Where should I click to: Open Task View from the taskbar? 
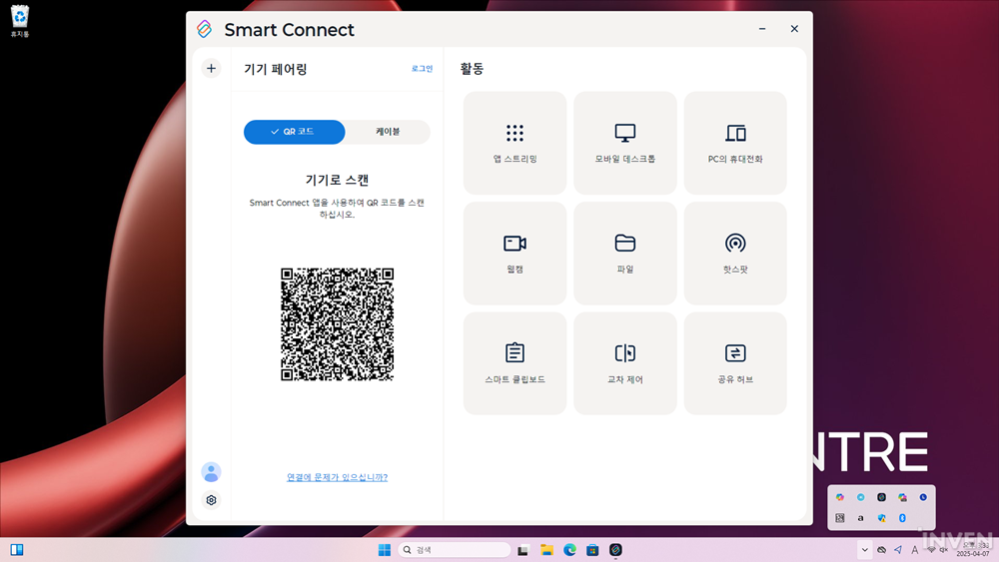(x=523, y=550)
